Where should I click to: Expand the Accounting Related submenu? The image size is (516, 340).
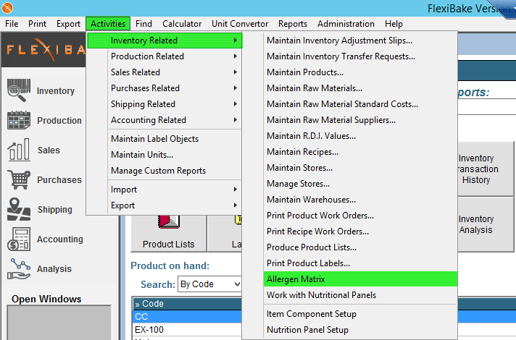click(x=165, y=120)
